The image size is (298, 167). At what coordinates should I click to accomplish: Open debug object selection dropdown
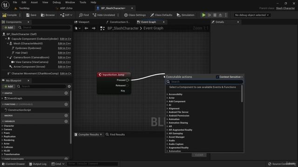252,15
